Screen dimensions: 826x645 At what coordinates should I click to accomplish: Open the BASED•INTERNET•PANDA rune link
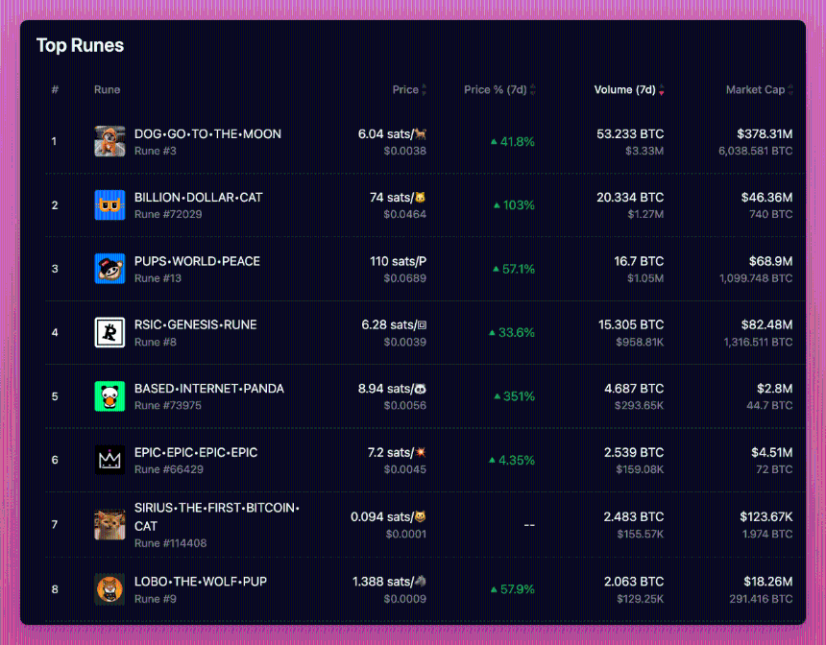[209, 389]
